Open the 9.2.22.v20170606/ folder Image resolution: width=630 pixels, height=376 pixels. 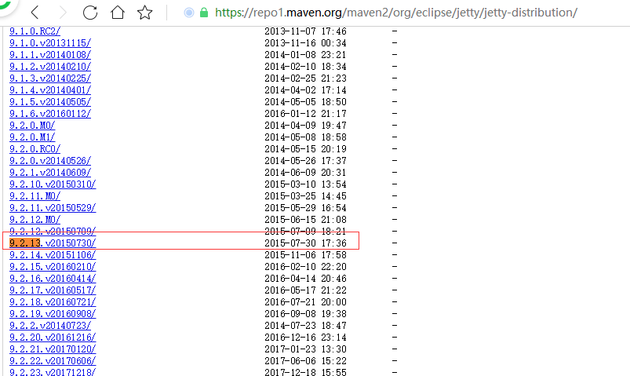pos(53,361)
